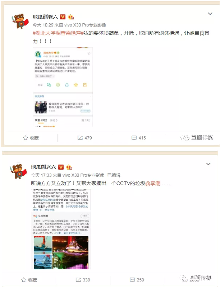Repost the second post with 339 shares
The width and height of the screenshot is (220, 289).
[x=83, y=280]
